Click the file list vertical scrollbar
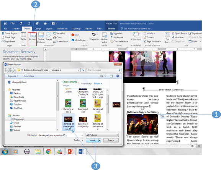Image resolution: width=221 pixels, height=170 pixels. (x=107, y=104)
